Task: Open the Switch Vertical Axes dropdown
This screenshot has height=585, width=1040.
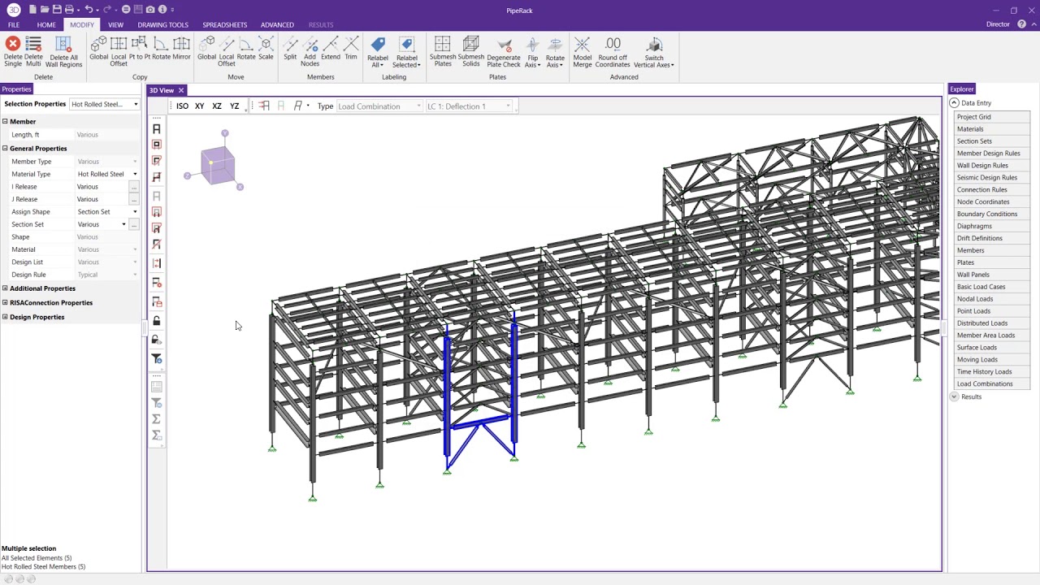Action: pos(654,52)
